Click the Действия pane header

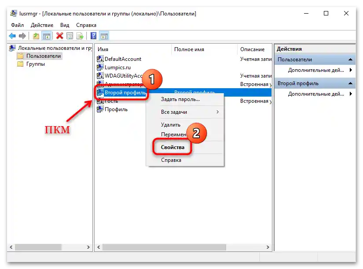(x=315, y=49)
